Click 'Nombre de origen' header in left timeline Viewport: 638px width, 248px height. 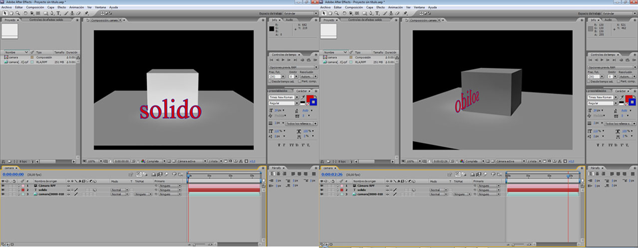pyautogui.click(x=45, y=181)
